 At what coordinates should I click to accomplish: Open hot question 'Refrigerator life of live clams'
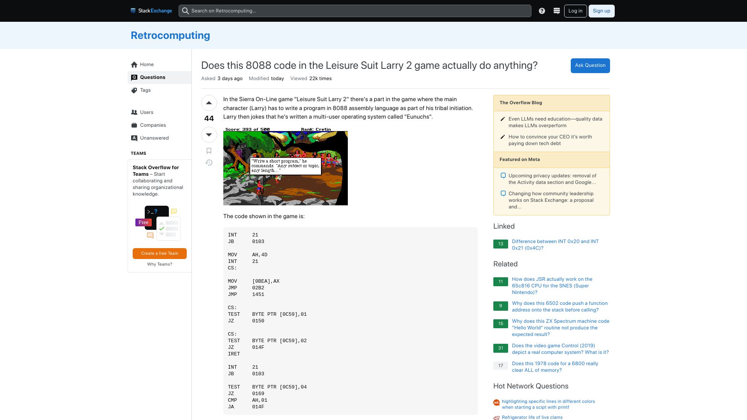click(532, 417)
